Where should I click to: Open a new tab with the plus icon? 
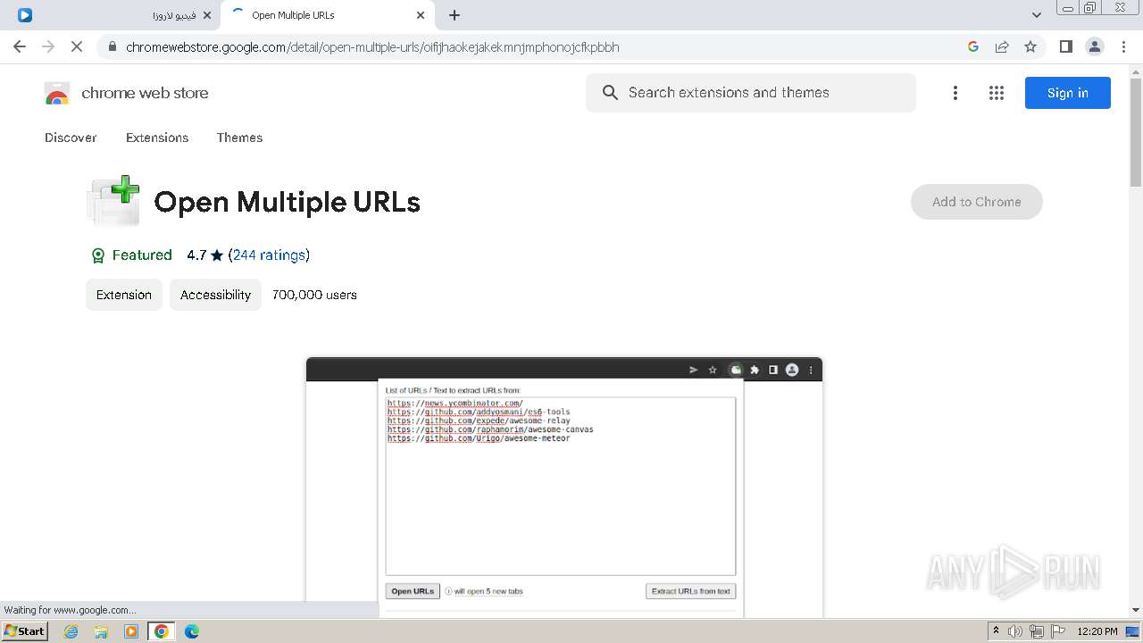point(455,15)
